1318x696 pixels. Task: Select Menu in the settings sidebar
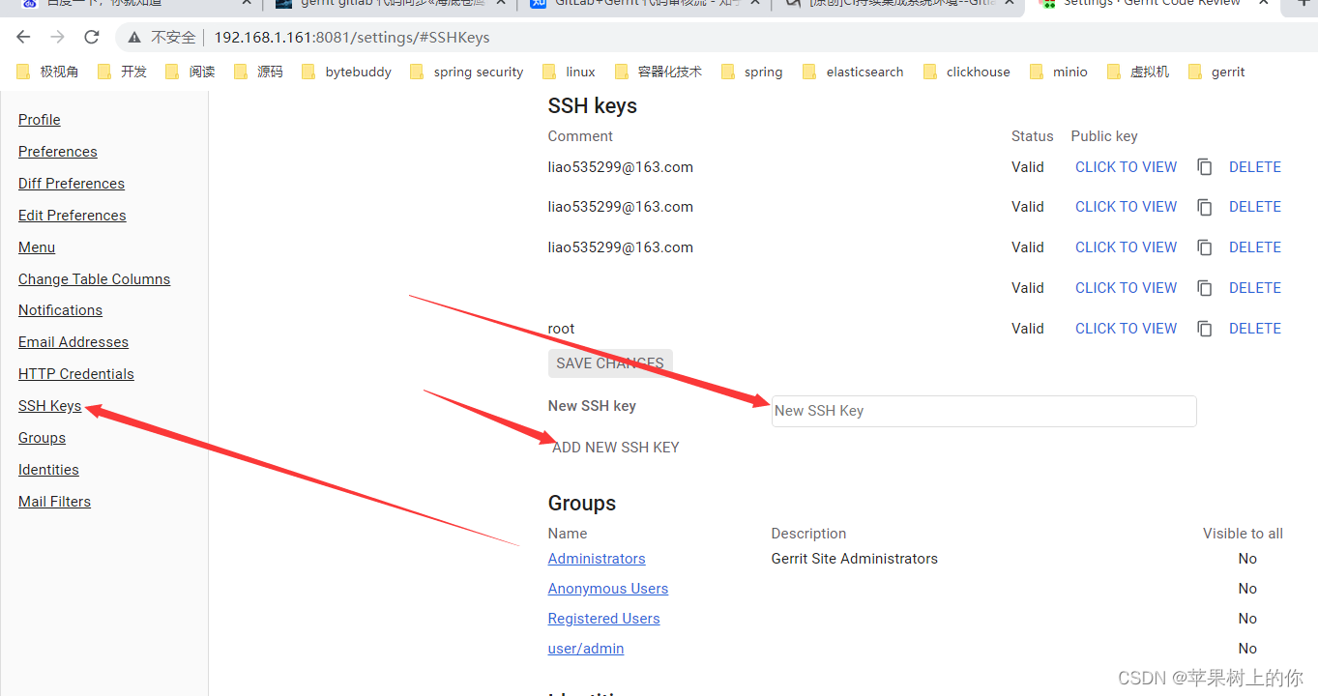coord(37,247)
